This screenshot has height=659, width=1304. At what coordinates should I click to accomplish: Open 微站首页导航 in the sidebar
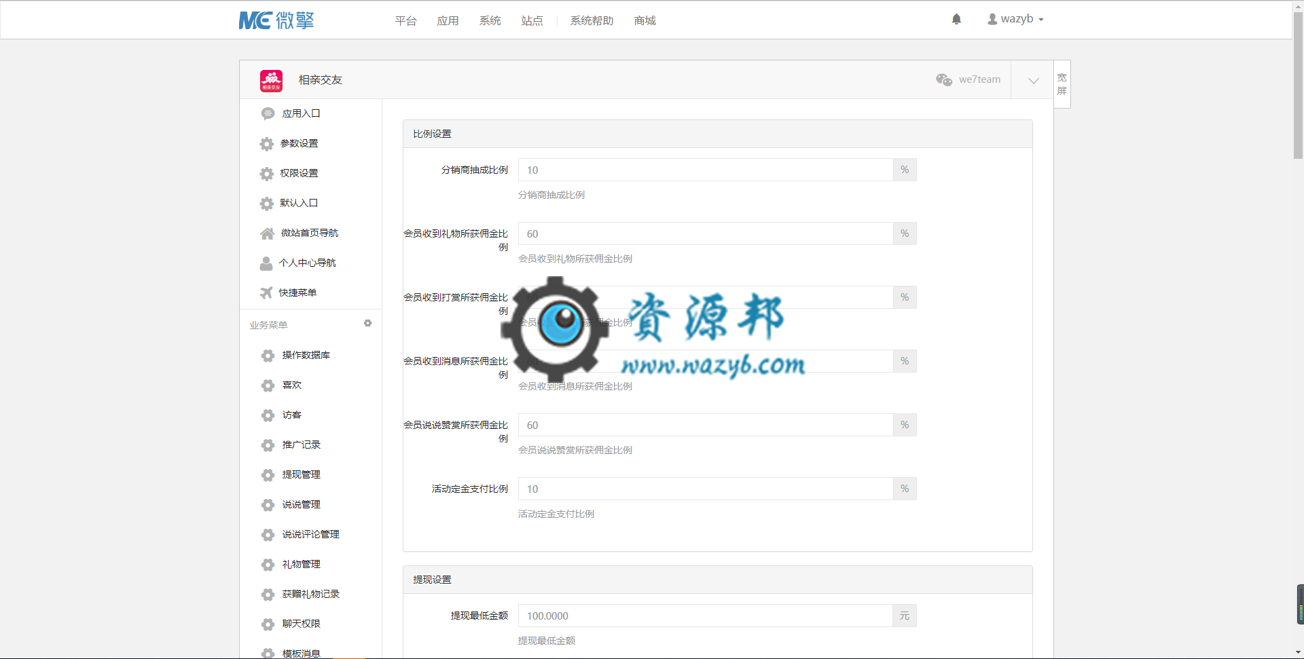[310, 233]
